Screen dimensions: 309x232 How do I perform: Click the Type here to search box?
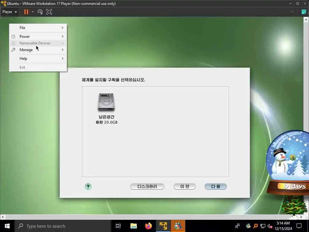63,226
